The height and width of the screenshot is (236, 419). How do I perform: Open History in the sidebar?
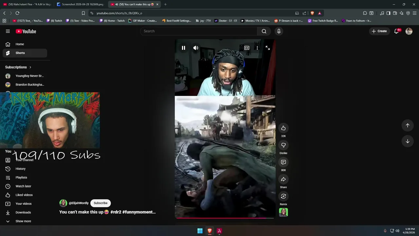tap(25, 169)
